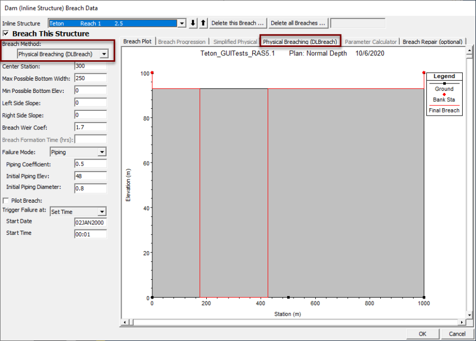The height and width of the screenshot is (341, 476).
Task: Click the horizontal scrollbar right arrow
Action: point(462,321)
